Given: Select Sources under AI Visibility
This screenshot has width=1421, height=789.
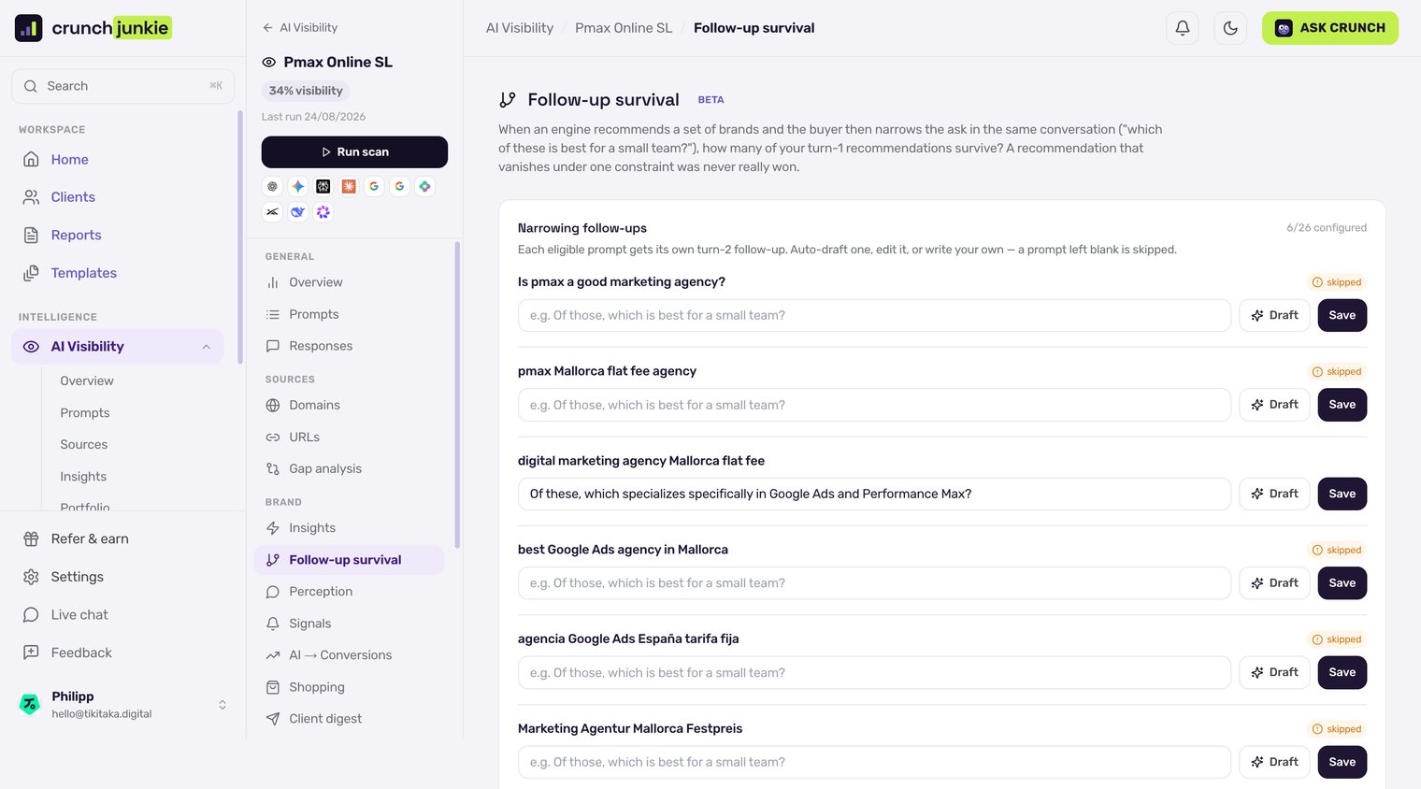Looking at the screenshot, I should tap(84, 444).
